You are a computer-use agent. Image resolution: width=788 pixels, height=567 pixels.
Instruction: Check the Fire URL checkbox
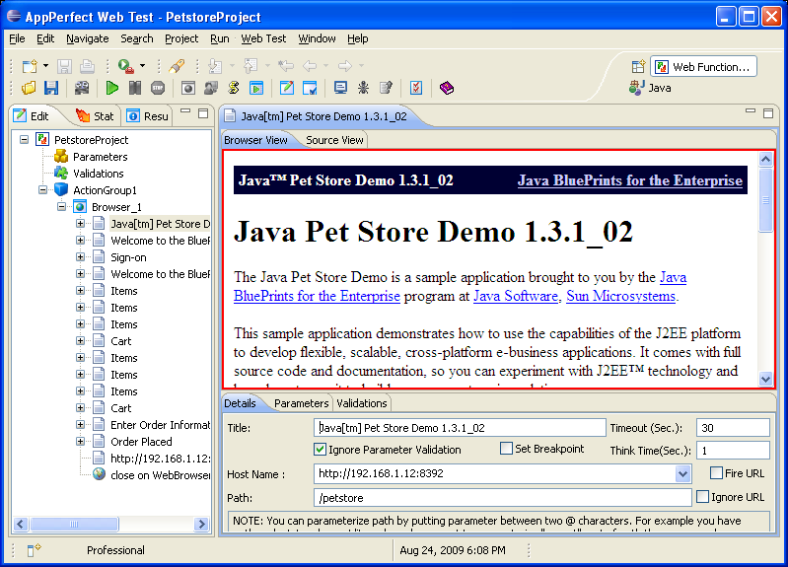point(716,472)
